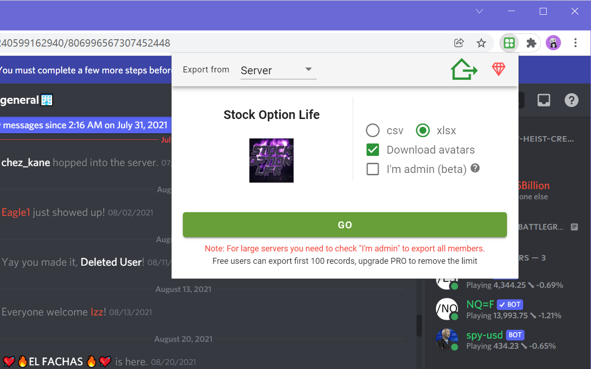Open the Discord inbox icon
The width and height of the screenshot is (591, 369).
pyautogui.click(x=543, y=100)
